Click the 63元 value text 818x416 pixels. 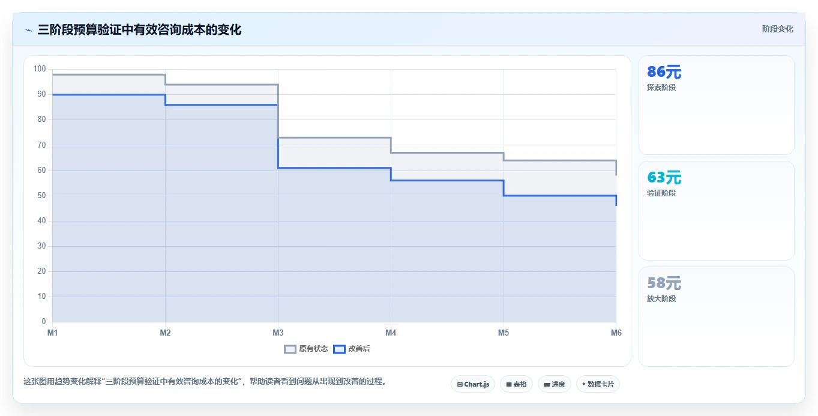point(664,178)
